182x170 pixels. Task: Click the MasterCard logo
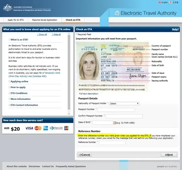38,128
